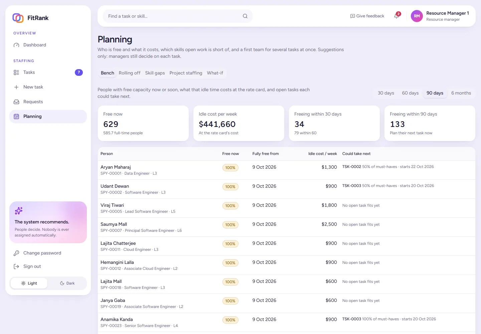The width and height of the screenshot is (481, 334).
Task: Click the Give feedback speech icon
Action: tap(352, 16)
